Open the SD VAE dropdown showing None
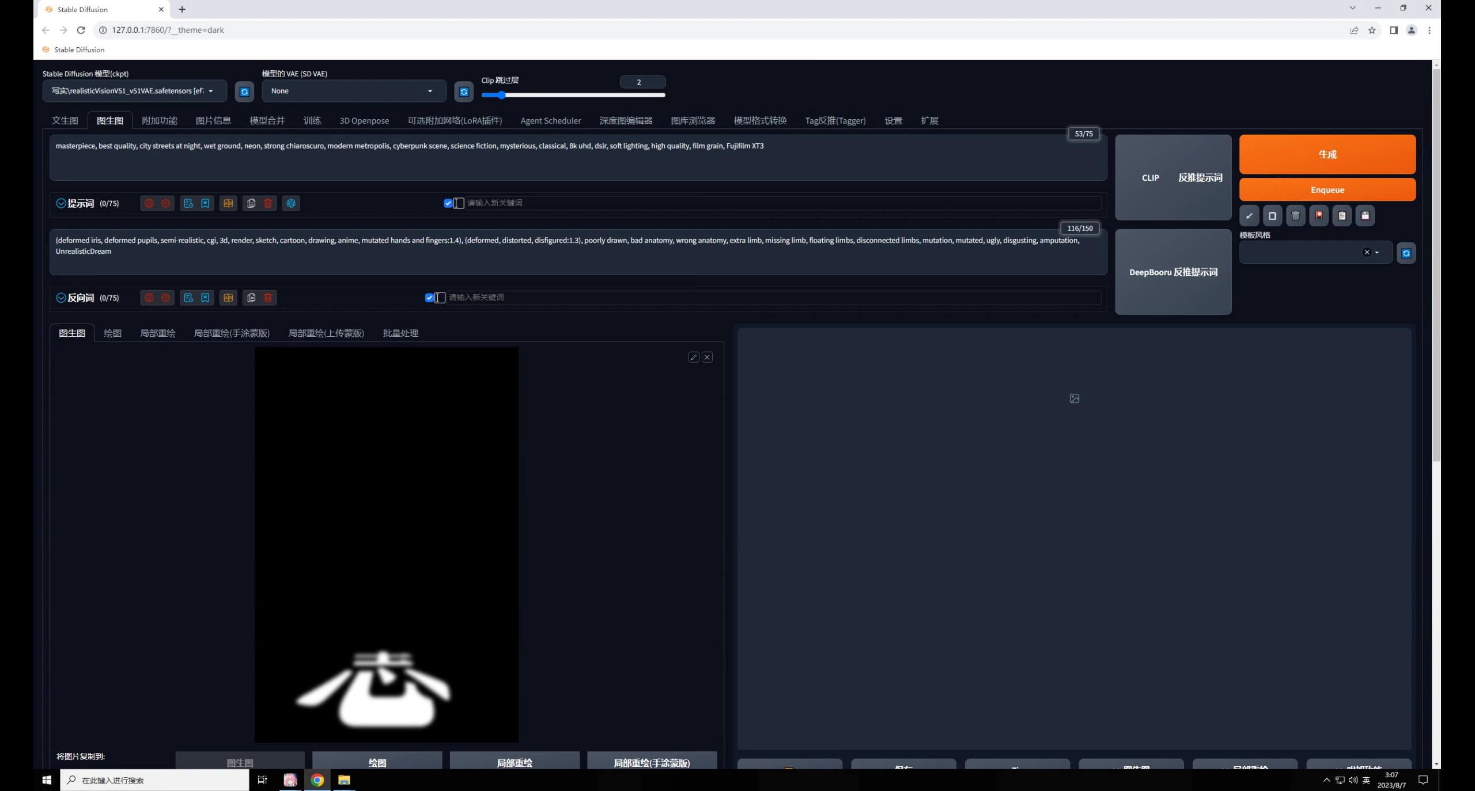The height and width of the screenshot is (791, 1475). coord(353,91)
